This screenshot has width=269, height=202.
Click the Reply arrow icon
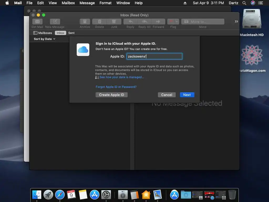point(130,22)
